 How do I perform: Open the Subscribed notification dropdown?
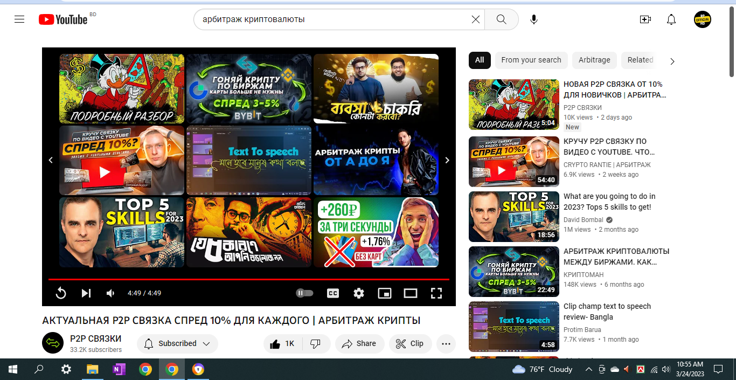coord(177,343)
